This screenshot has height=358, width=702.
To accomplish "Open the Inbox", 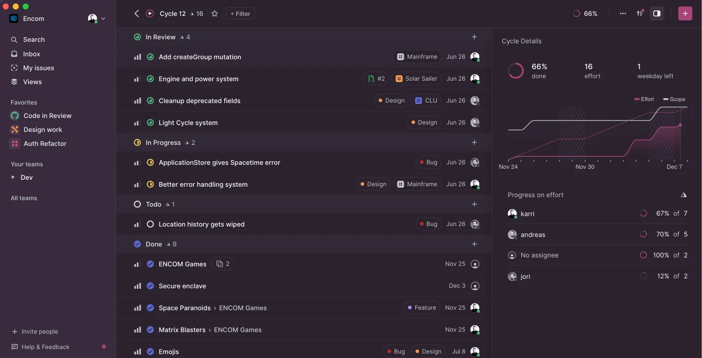I will point(31,54).
